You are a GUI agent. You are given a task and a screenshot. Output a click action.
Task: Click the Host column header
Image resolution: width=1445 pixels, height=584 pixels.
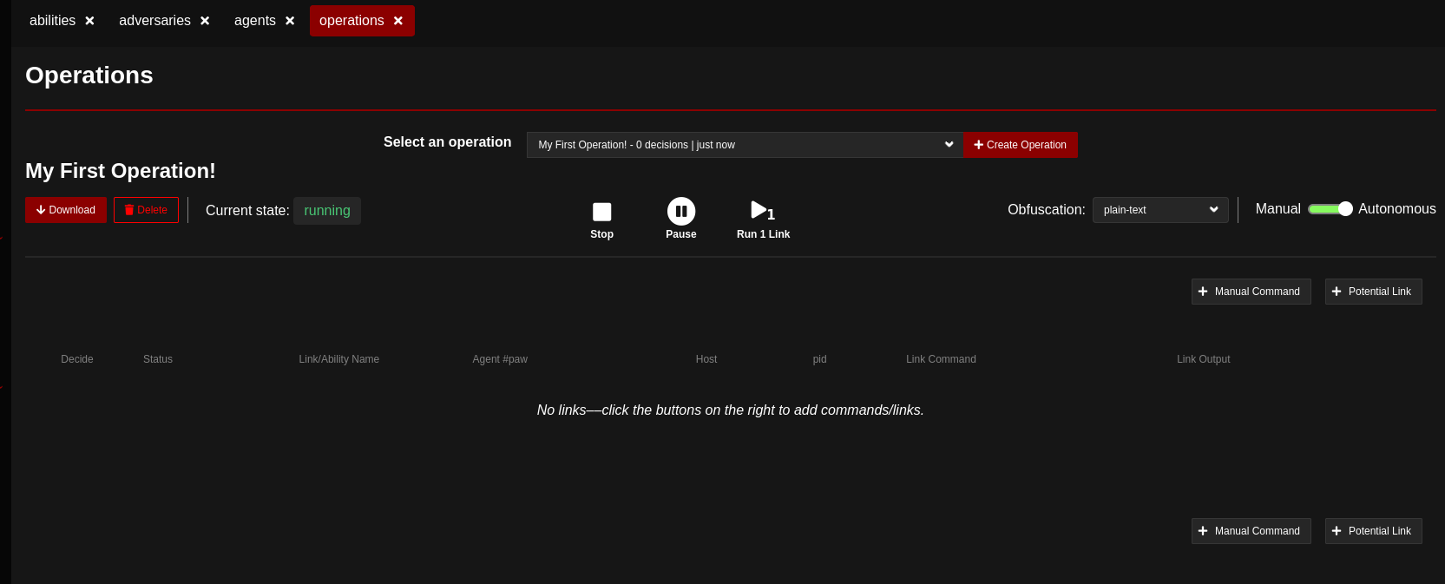tap(706, 359)
